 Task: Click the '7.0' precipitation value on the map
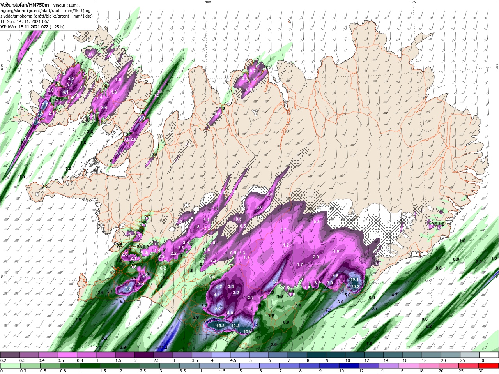(127, 289)
